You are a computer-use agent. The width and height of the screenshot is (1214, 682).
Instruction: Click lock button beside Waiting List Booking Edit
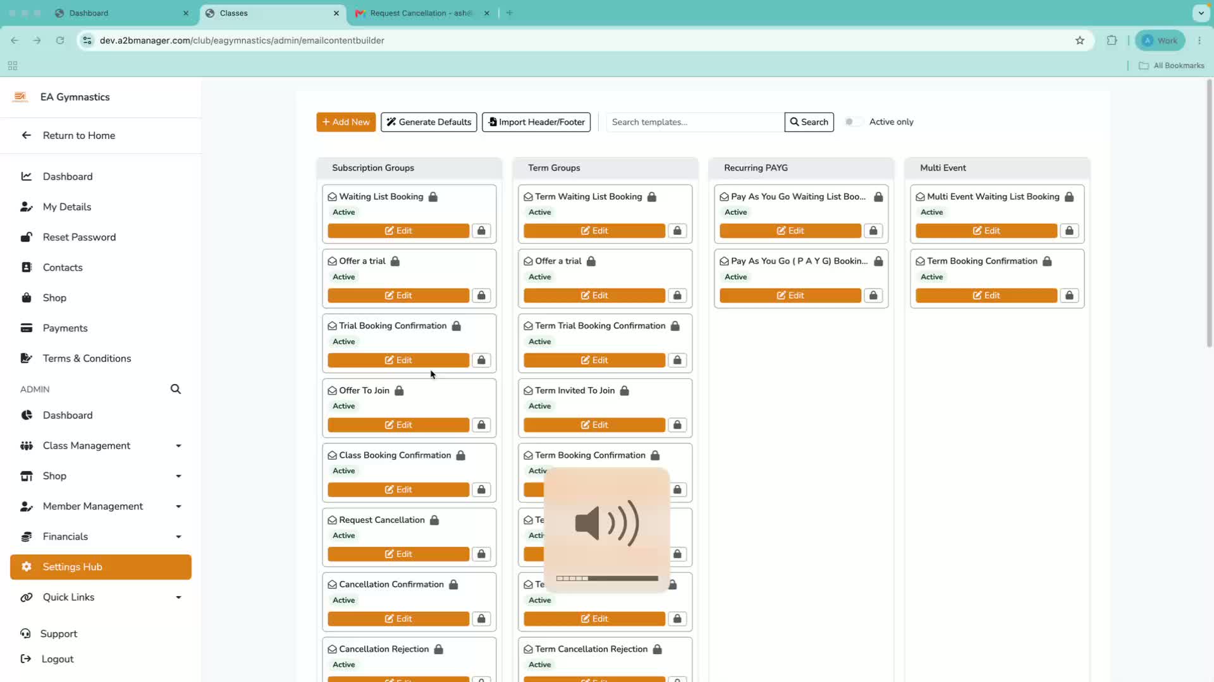481,231
